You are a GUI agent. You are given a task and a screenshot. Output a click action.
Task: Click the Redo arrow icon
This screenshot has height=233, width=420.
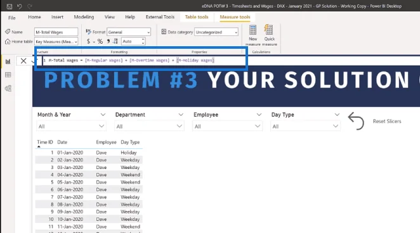pos(30,6)
